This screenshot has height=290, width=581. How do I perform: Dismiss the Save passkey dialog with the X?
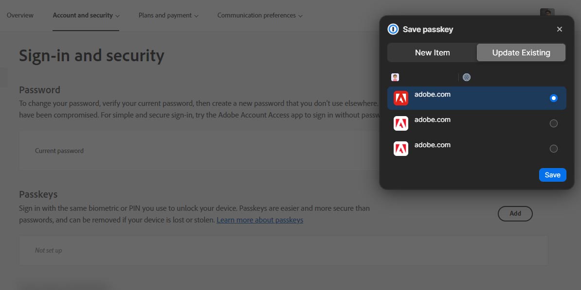[x=559, y=29]
